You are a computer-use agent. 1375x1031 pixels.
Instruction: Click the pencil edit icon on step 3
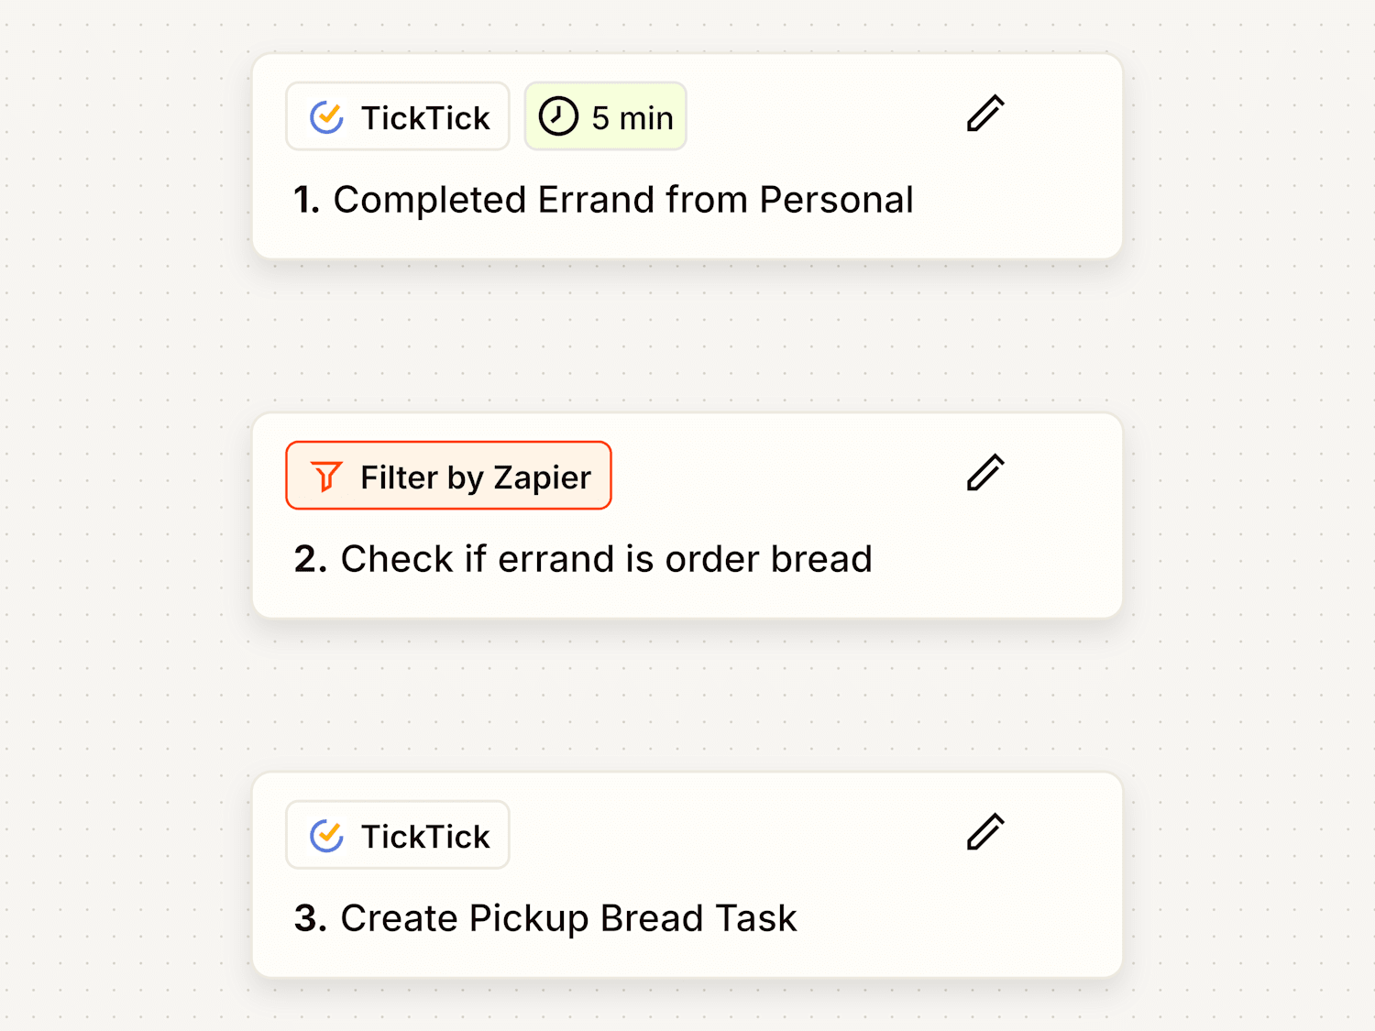(985, 832)
